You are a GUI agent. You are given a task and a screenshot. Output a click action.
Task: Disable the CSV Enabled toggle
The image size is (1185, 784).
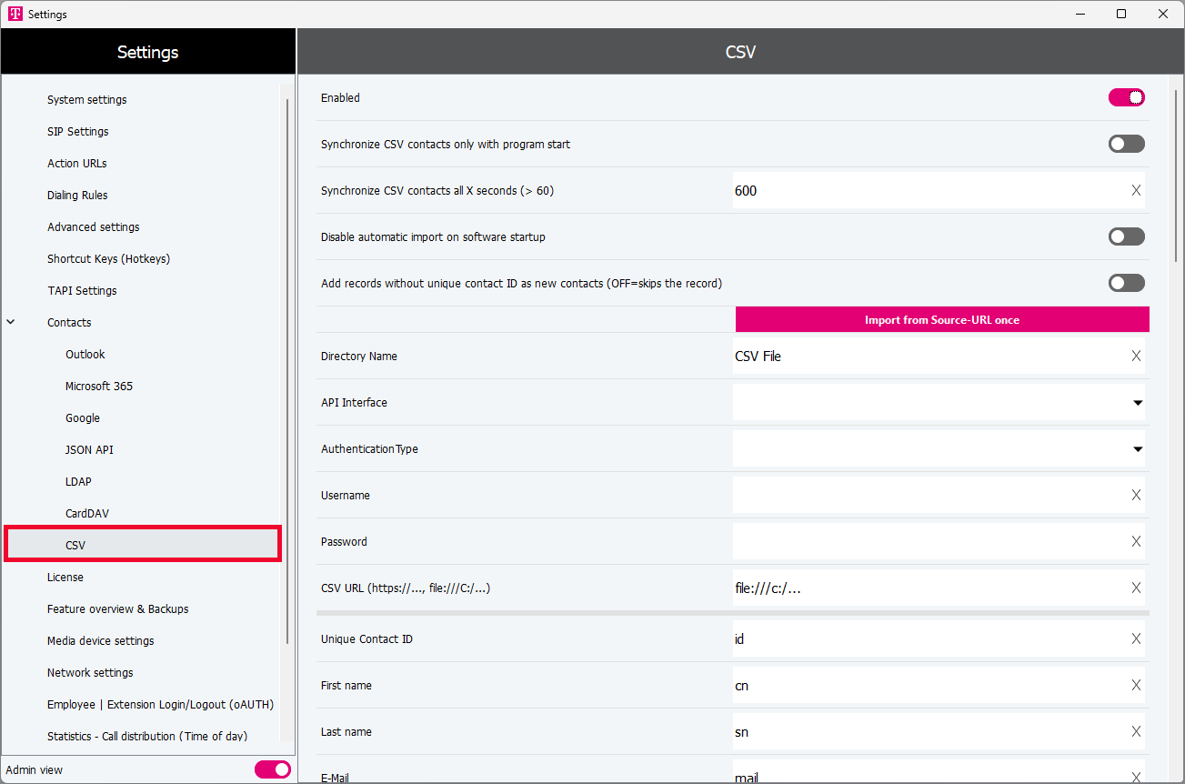(x=1126, y=98)
